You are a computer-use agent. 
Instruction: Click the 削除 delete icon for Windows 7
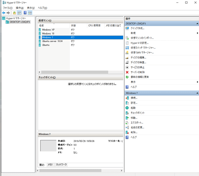[x=127, y=132]
